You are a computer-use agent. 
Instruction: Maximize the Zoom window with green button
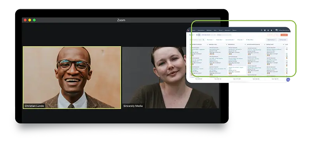click(34, 20)
